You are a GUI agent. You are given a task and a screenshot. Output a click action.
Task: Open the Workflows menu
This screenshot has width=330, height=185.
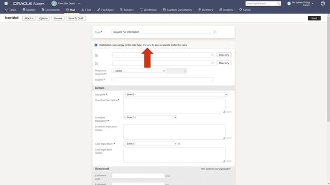[148, 10]
